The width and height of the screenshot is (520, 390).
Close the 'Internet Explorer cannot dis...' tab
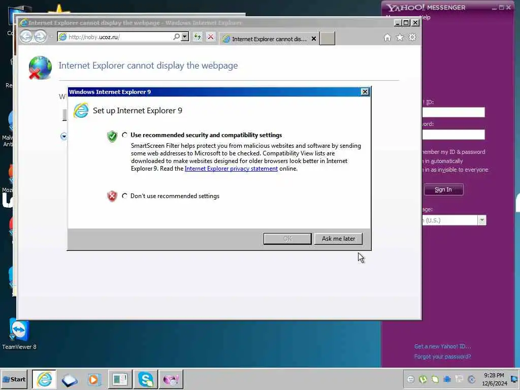click(314, 39)
